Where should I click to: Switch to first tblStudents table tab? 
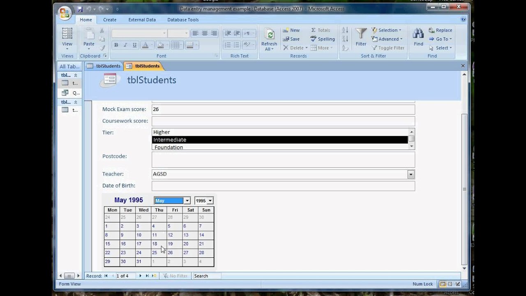(104, 66)
